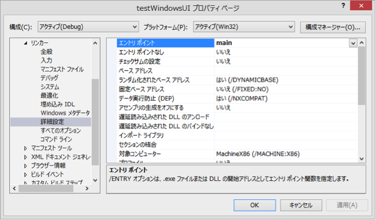Select すべてのオプション tree item

(x=61, y=131)
